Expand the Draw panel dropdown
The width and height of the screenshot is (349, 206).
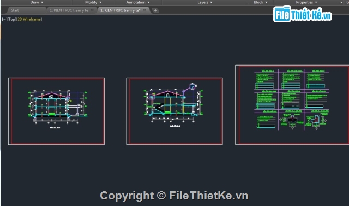pos(37,2)
